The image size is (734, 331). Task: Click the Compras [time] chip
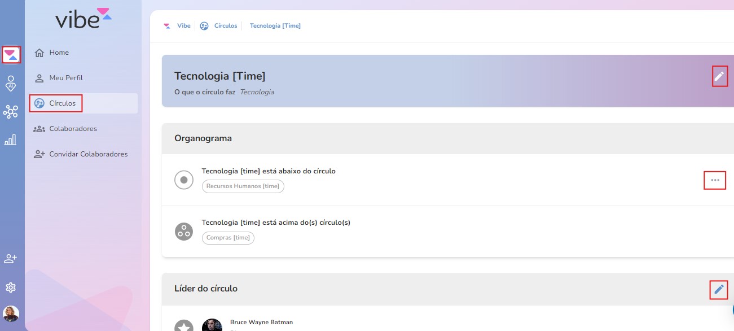click(228, 238)
